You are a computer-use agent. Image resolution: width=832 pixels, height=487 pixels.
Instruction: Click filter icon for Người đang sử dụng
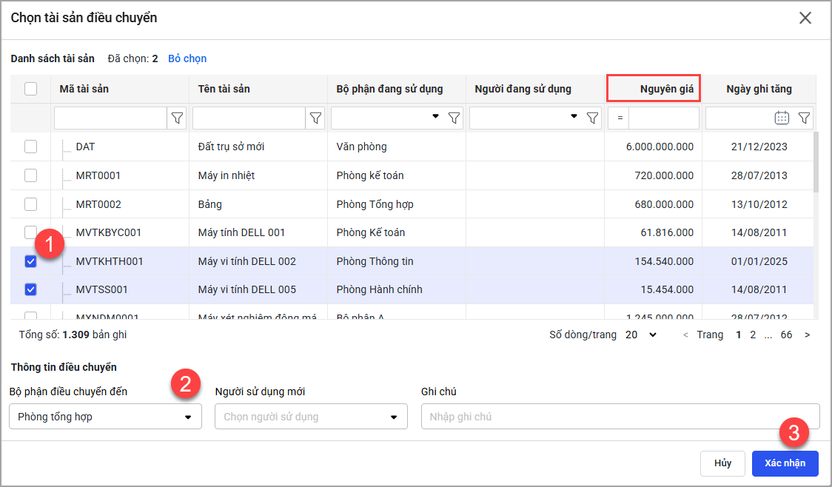[x=592, y=118]
